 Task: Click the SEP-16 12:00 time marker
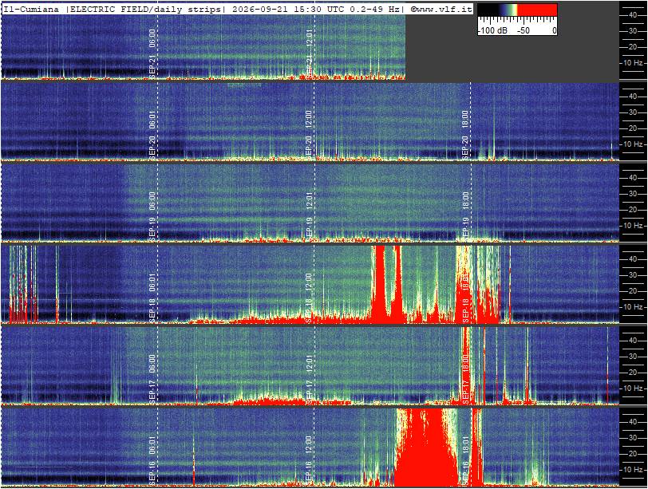[309, 460]
